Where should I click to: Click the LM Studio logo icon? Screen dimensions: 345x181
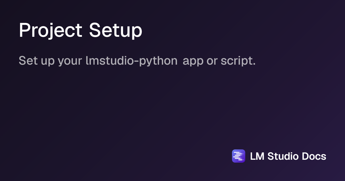(x=238, y=156)
